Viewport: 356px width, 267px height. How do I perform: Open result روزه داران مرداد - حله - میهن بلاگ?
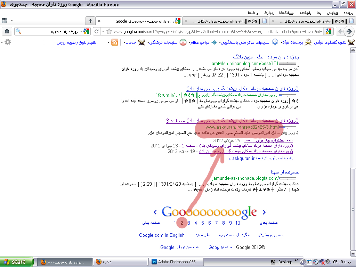pyautogui.click(x=266, y=57)
